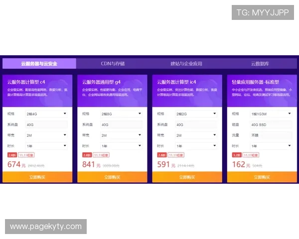Click the 162 元 price

pyautogui.click(x=241, y=164)
